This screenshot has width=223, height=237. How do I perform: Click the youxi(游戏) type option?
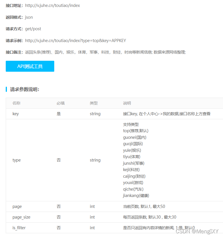[133, 183]
